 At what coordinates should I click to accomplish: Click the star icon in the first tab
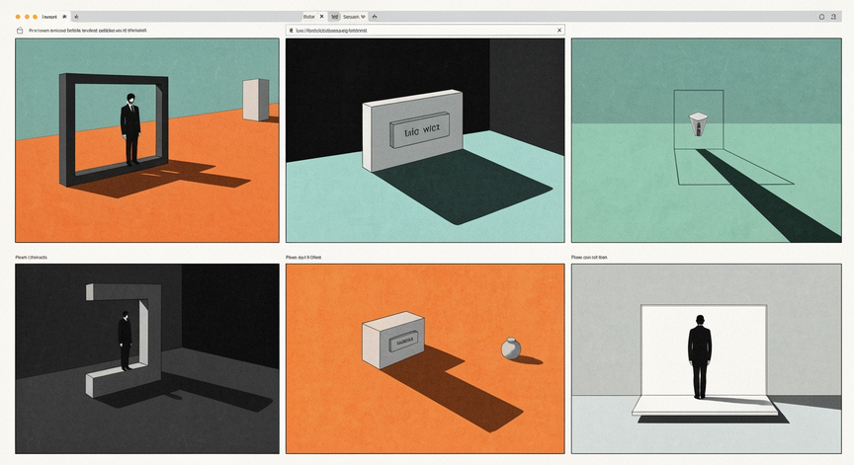[x=64, y=17]
